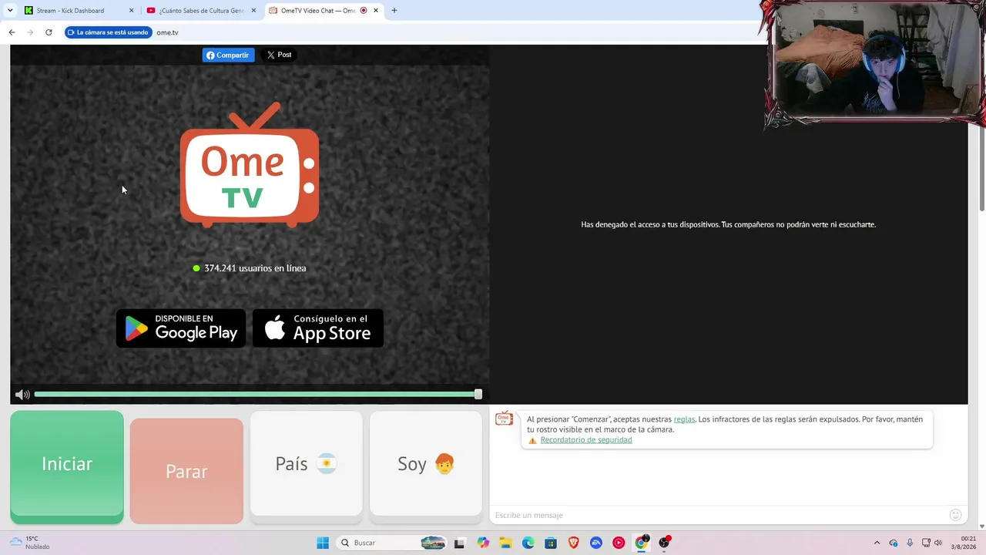This screenshot has height=555, width=986.
Task: Click the OneDrive cloud tray icon
Action: [894, 543]
